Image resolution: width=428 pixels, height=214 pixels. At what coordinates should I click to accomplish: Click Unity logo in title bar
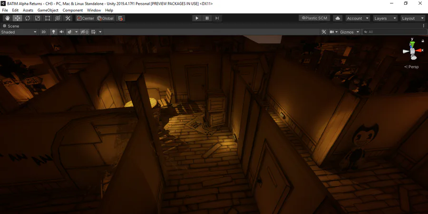pyautogui.click(x=3, y=3)
